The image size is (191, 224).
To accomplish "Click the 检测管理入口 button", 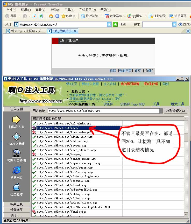I will tap(175, 111).
